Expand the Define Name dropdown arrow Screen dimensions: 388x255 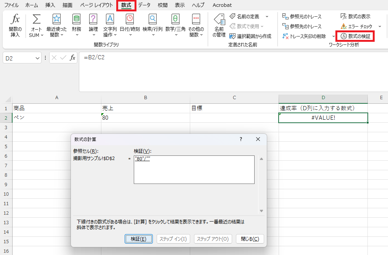click(267, 16)
